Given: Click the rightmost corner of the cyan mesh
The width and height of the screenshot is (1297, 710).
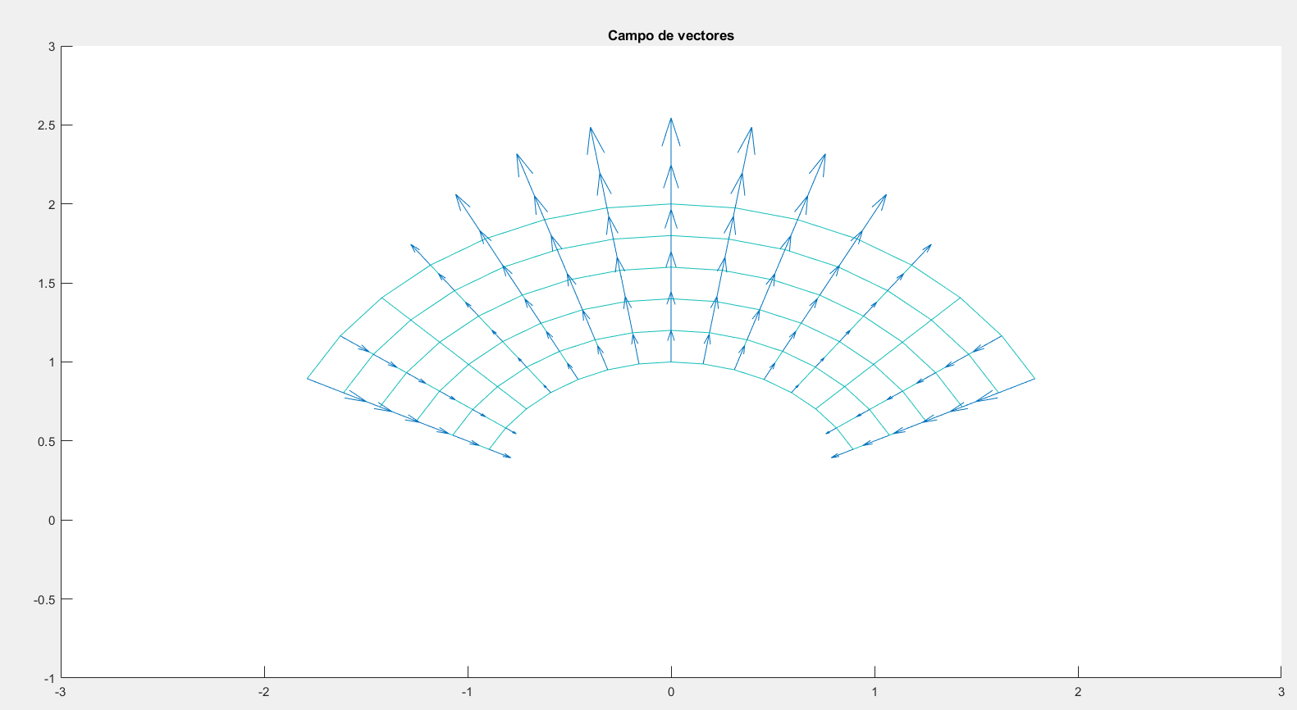Looking at the screenshot, I should coord(1034,378).
